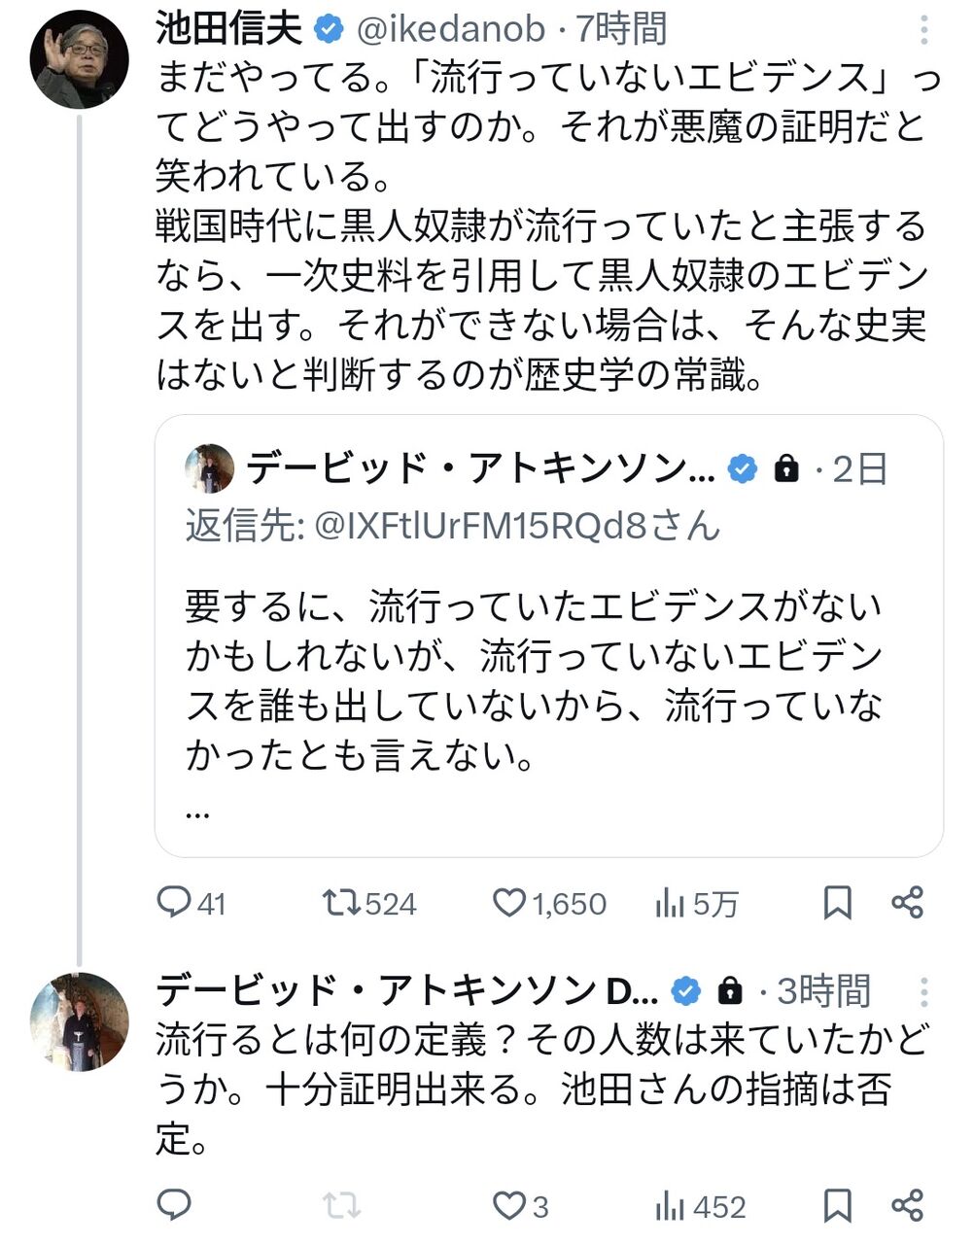
Task: Reply to デービッド・アトキンソン's tweet
Action: click(175, 1206)
